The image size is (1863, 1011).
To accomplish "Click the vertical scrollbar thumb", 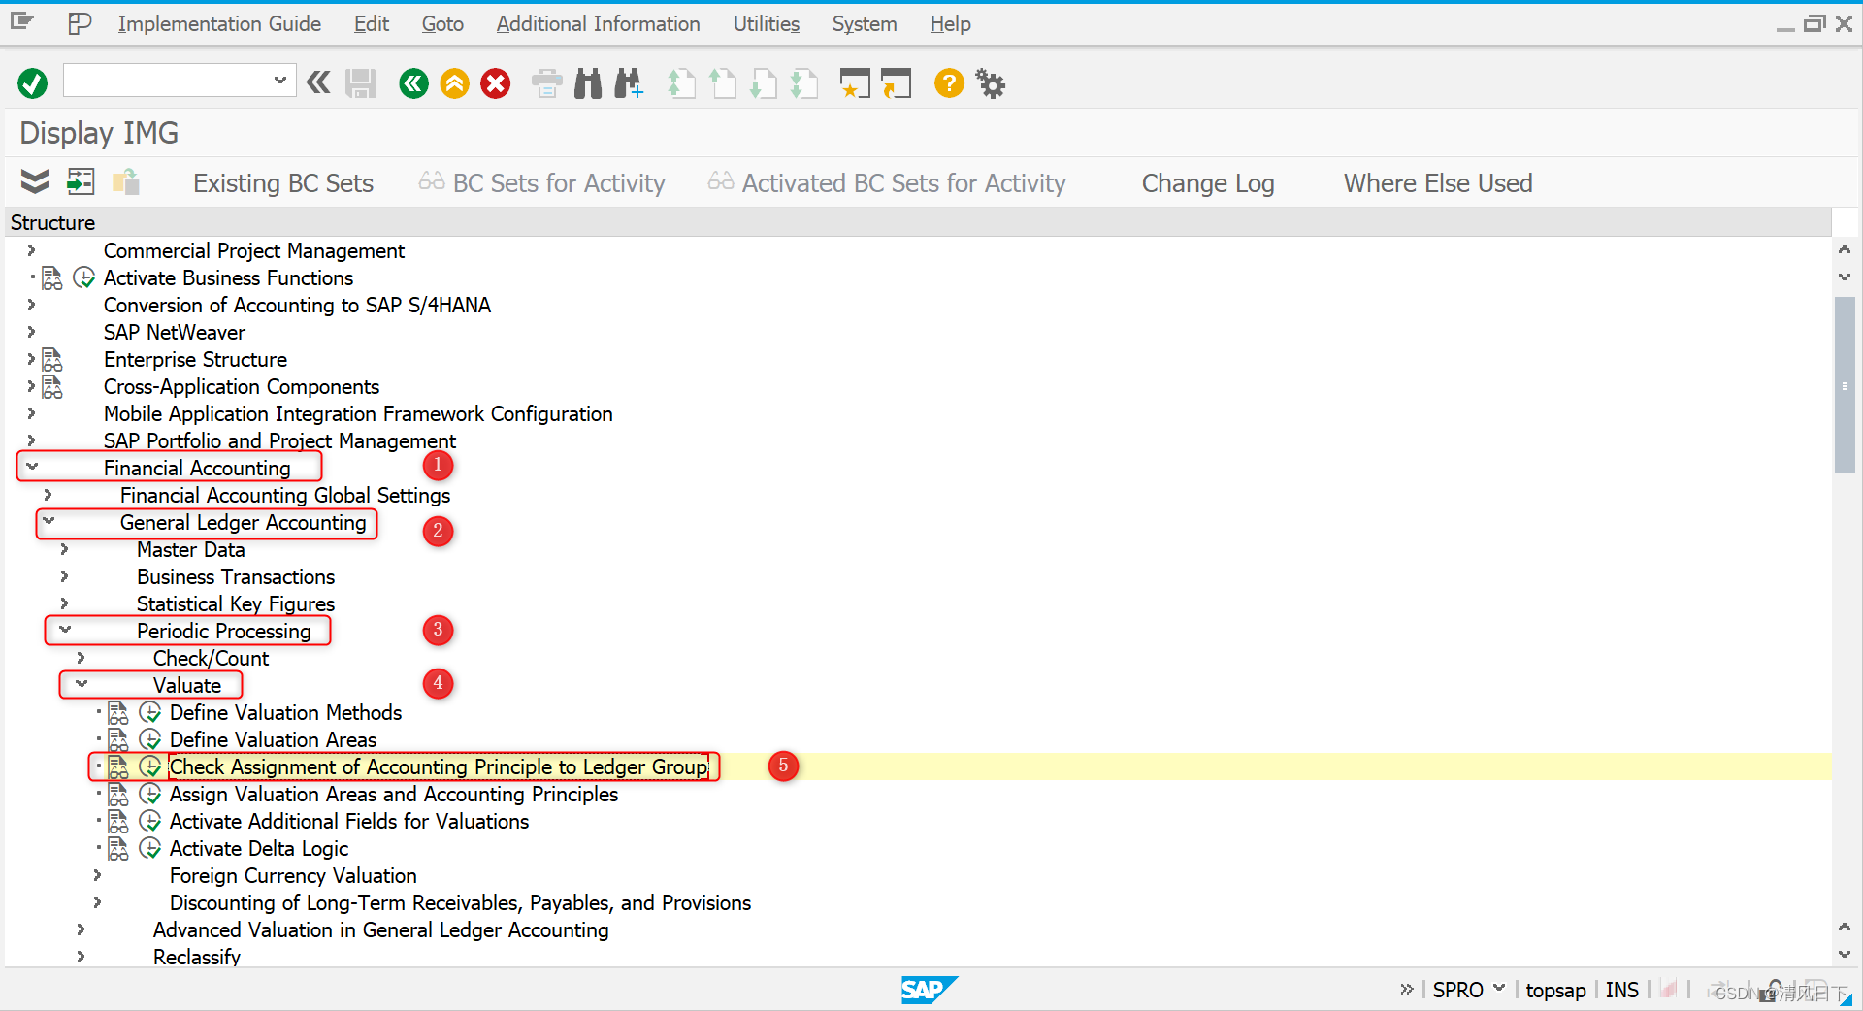I will (x=1845, y=385).
